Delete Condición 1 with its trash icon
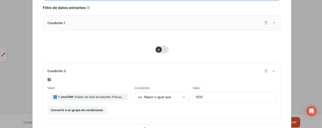322x128 pixels. [266, 23]
